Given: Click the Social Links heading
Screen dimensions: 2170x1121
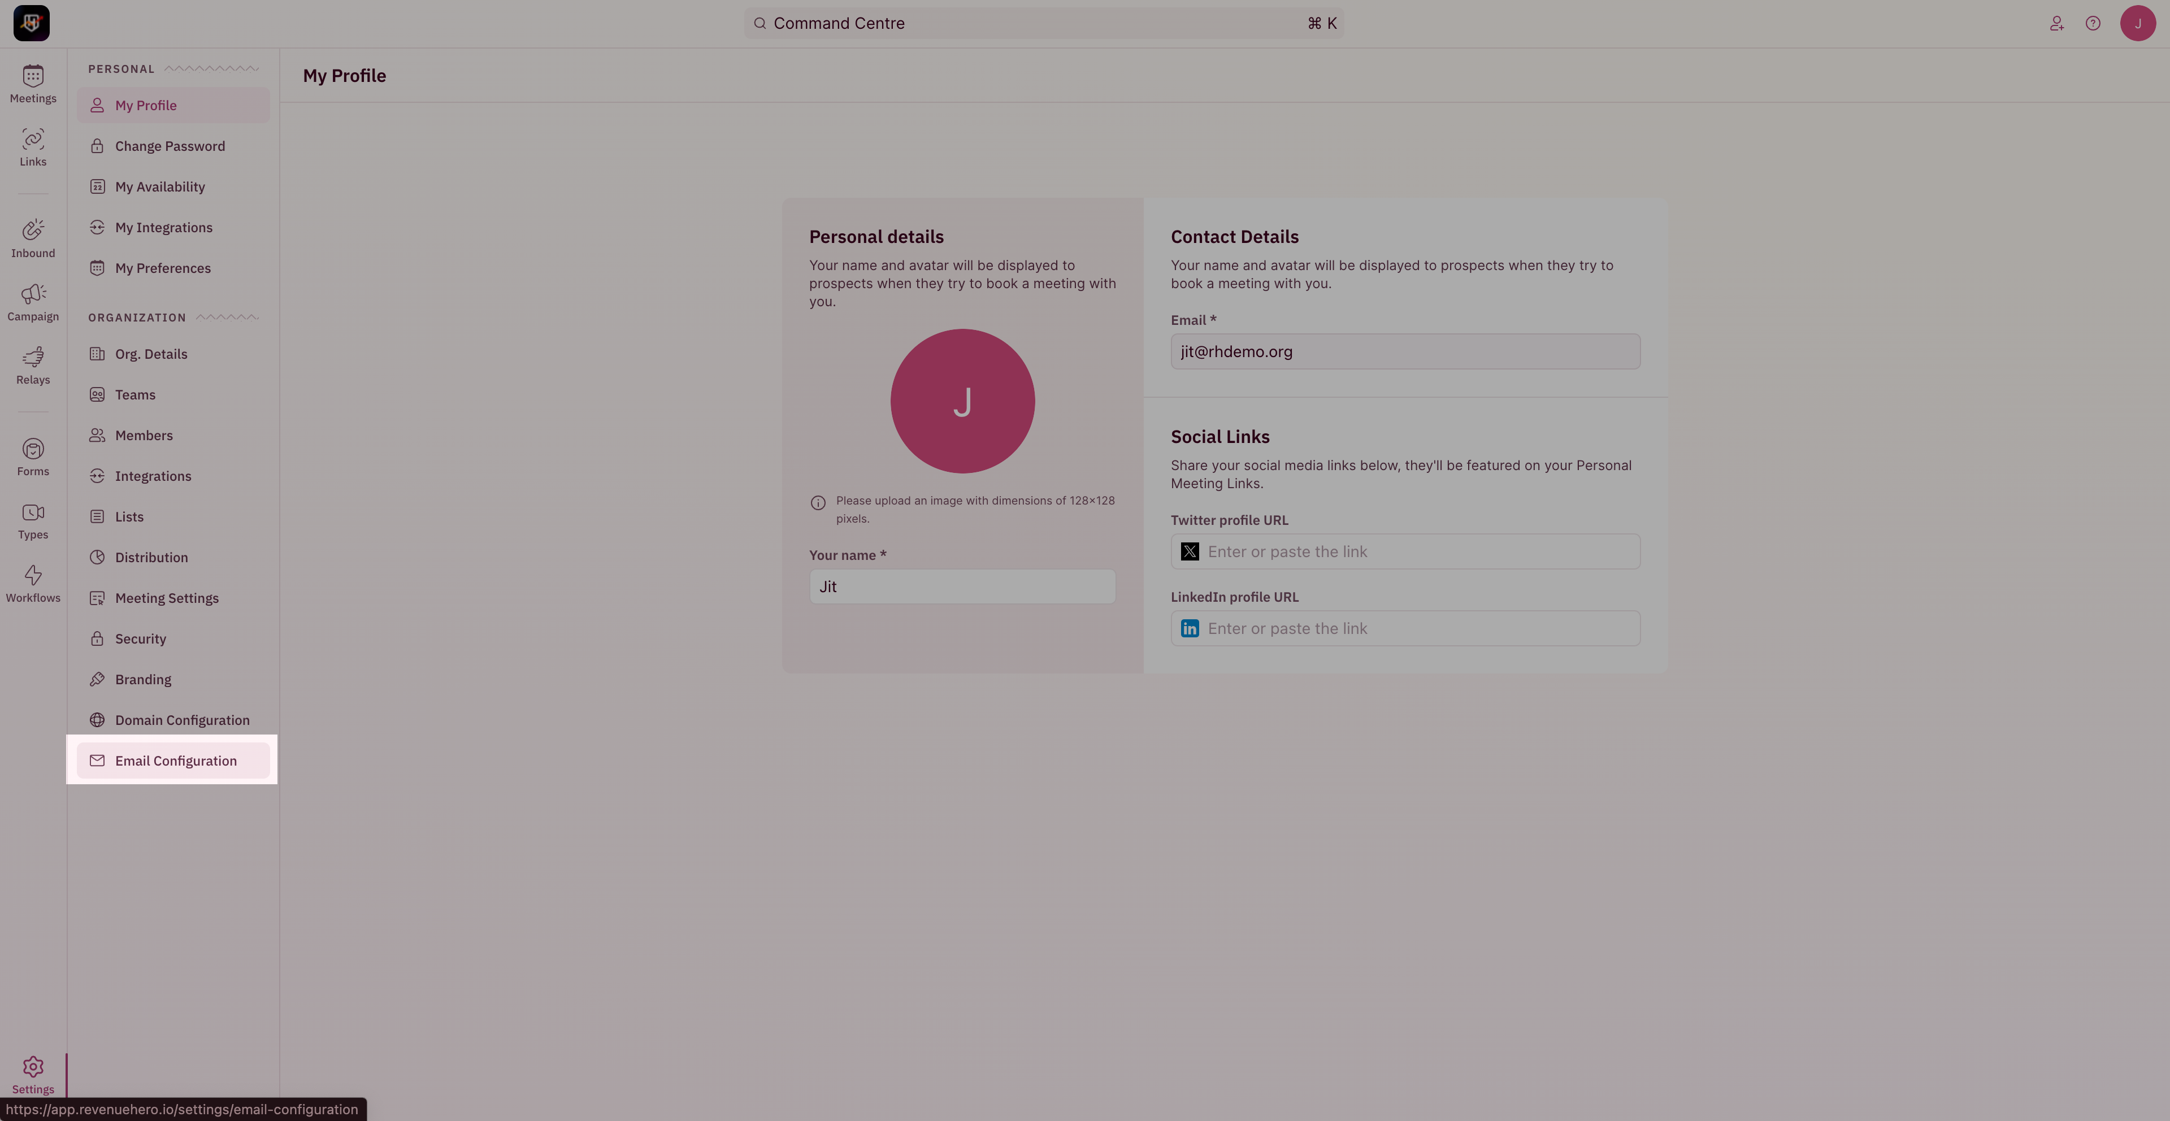Looking at the screenshot, I should pyautogui.click(x=1220, y=436).
